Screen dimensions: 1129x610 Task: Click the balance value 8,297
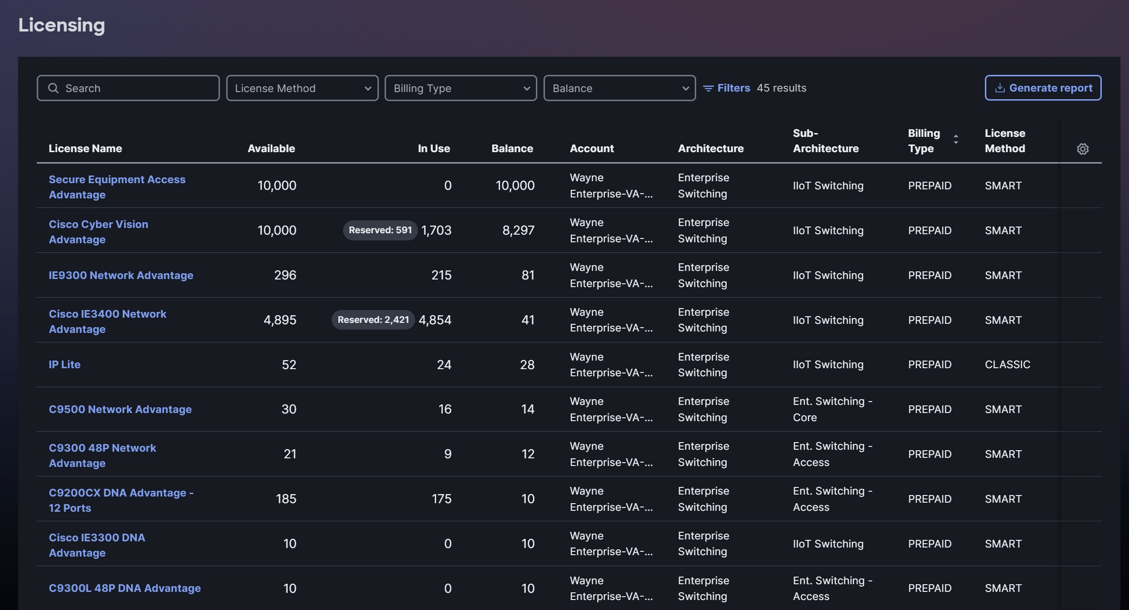518,230
